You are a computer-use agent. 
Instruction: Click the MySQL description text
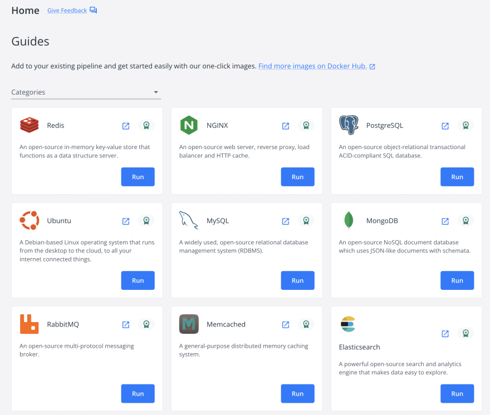[x=244, y=246]
